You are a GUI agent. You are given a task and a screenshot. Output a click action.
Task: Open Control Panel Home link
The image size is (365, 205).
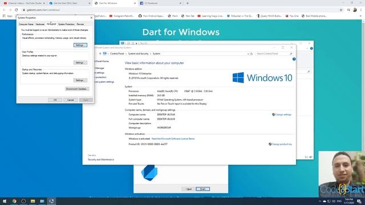[102, 61]
